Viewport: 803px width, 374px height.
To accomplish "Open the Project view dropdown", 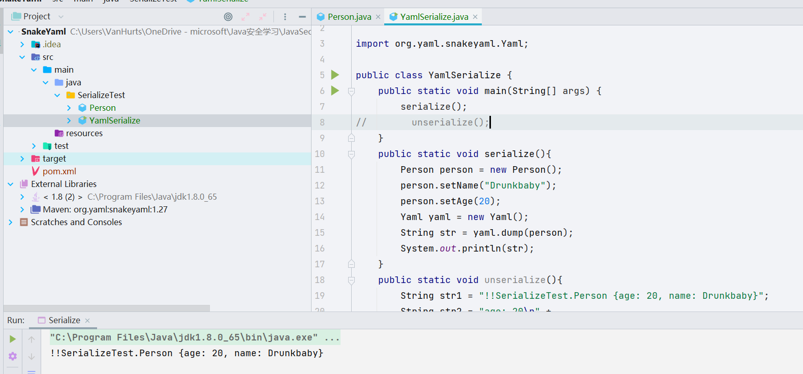I will pyautogui.click(x=61, y=17).
